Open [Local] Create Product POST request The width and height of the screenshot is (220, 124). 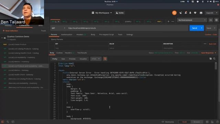(x=24, y=44)
